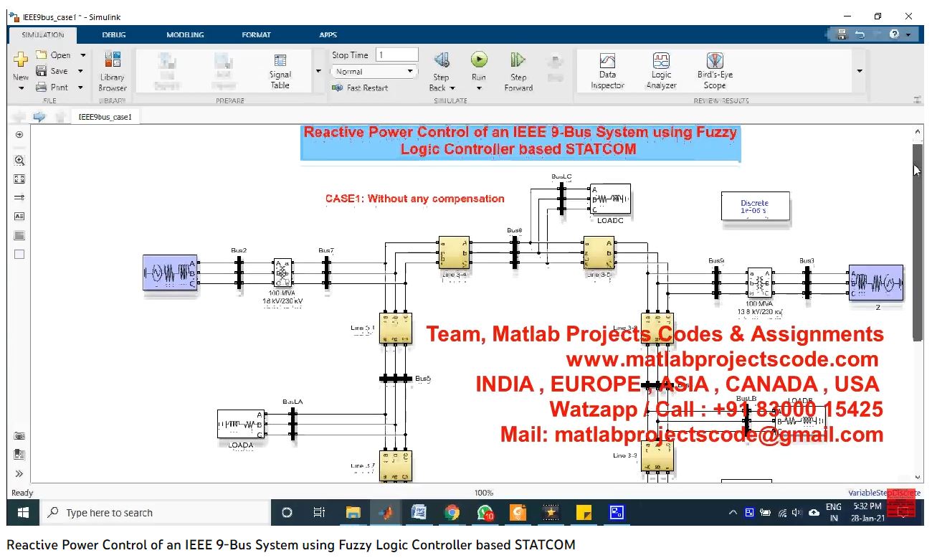Click the VariableStepDiscrete solver link
This screenshot has height=558, width=932.
883,493
